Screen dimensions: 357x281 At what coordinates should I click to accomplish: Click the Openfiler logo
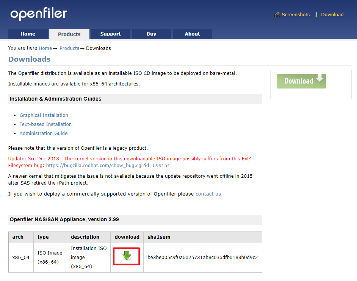(x=38, y=14)
